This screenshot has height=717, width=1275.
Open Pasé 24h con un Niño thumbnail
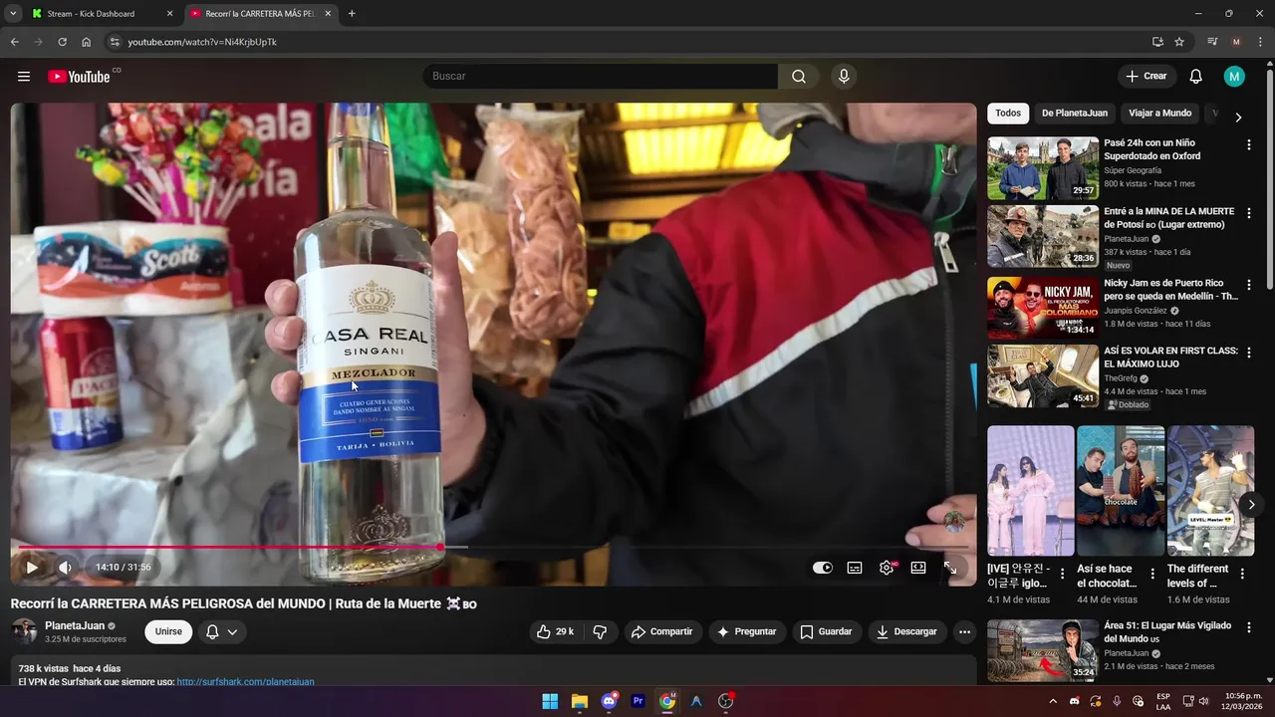point(1043,168)
